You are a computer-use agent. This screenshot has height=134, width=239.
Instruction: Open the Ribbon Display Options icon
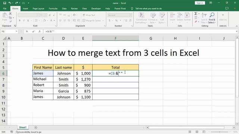coord(211,3)
